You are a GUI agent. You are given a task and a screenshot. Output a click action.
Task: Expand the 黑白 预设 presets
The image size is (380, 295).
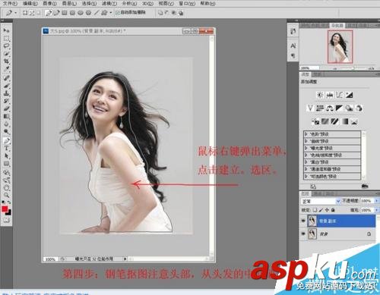point(306,162)
